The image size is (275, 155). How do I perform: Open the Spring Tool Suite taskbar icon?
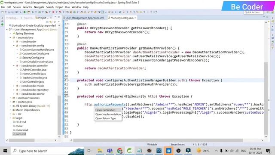129,151
